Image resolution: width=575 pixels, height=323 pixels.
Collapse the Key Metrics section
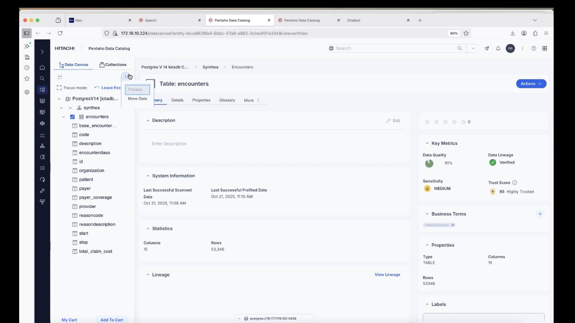point(427,144)
